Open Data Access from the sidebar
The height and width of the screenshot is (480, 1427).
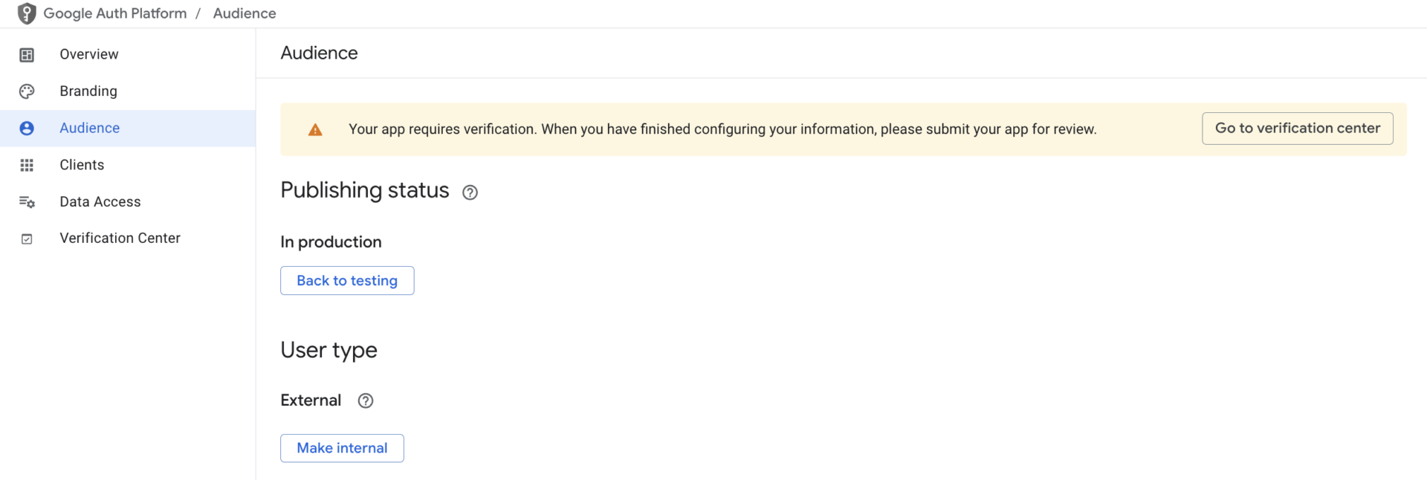[100, 201]
